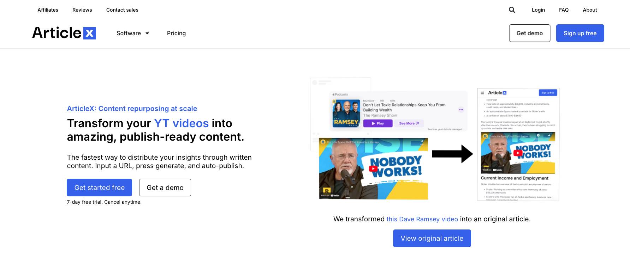Click the Get a demo button
The height and width of the screenshot is (270, 630).
(x=165, y=188)
